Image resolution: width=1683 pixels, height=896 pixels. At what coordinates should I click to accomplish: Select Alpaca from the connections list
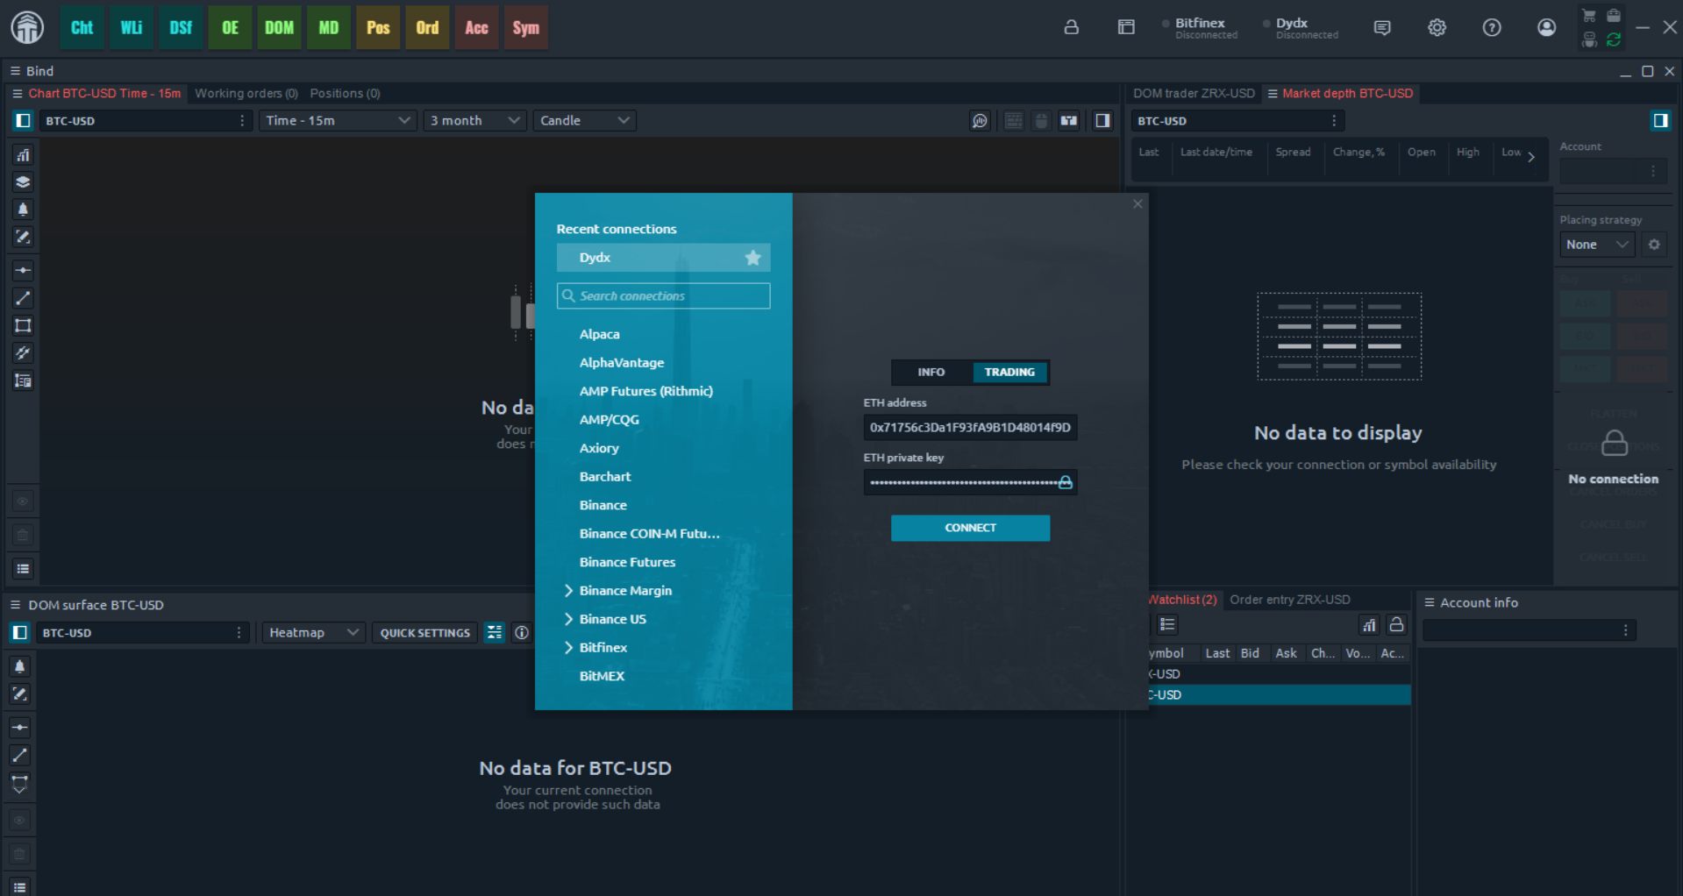point(599,334)
